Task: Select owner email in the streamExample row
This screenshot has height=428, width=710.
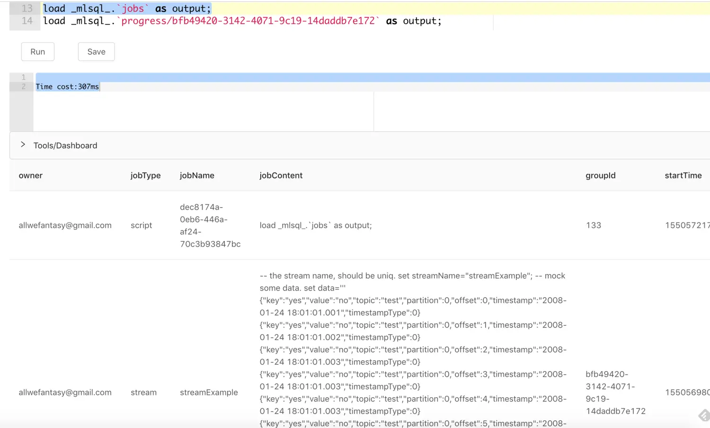Action: [x=65, y=392]
